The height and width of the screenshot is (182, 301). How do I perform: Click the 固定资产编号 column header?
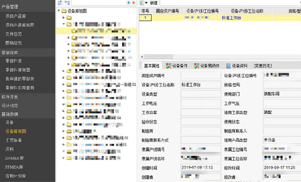[x=167, y=11]
